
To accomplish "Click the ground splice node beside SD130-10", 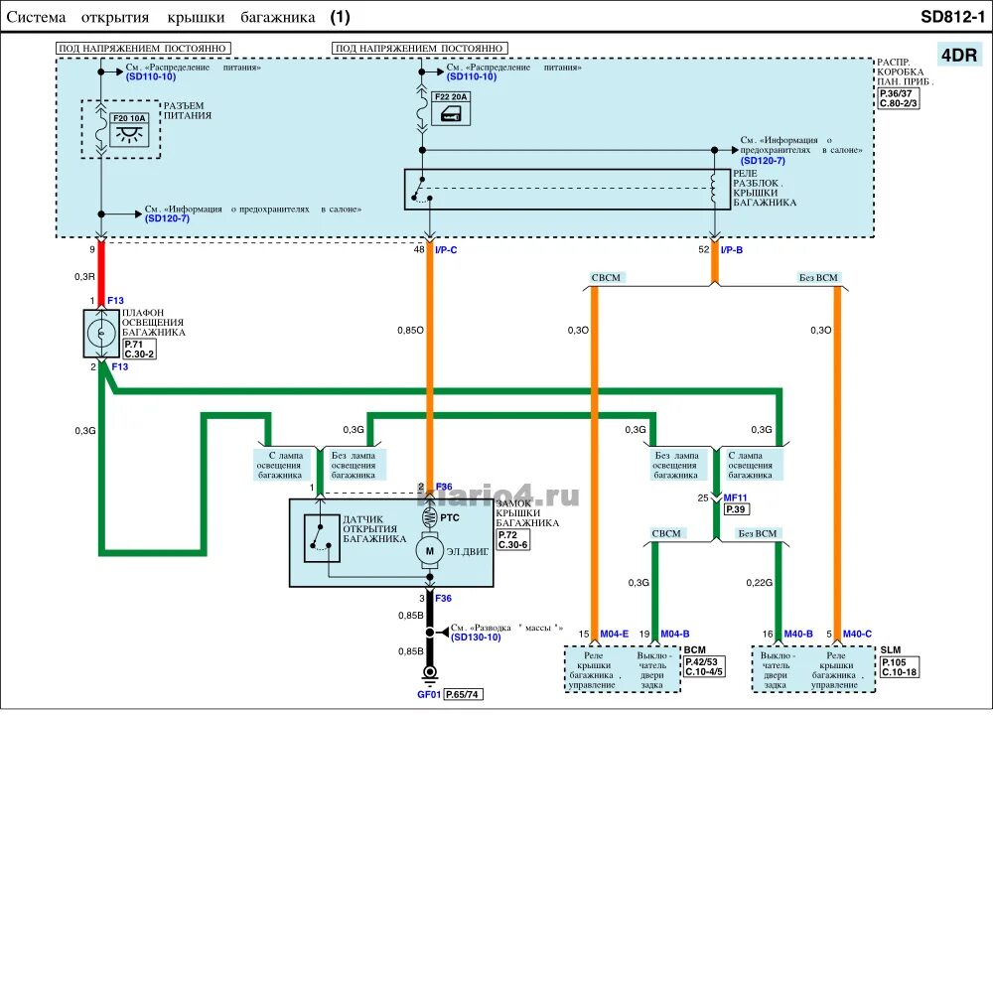I will point(429,632).
